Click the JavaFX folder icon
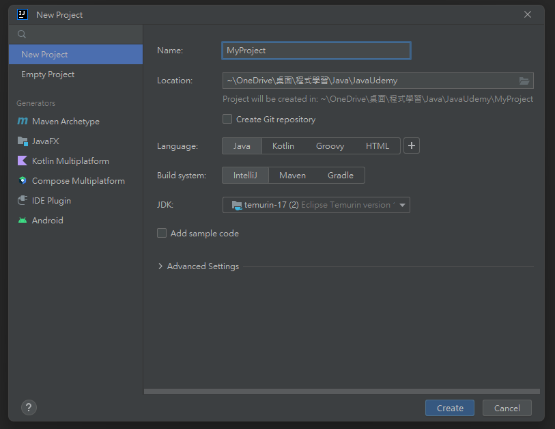This screenshot has height=429, width=555. click(x=23, y=141)
